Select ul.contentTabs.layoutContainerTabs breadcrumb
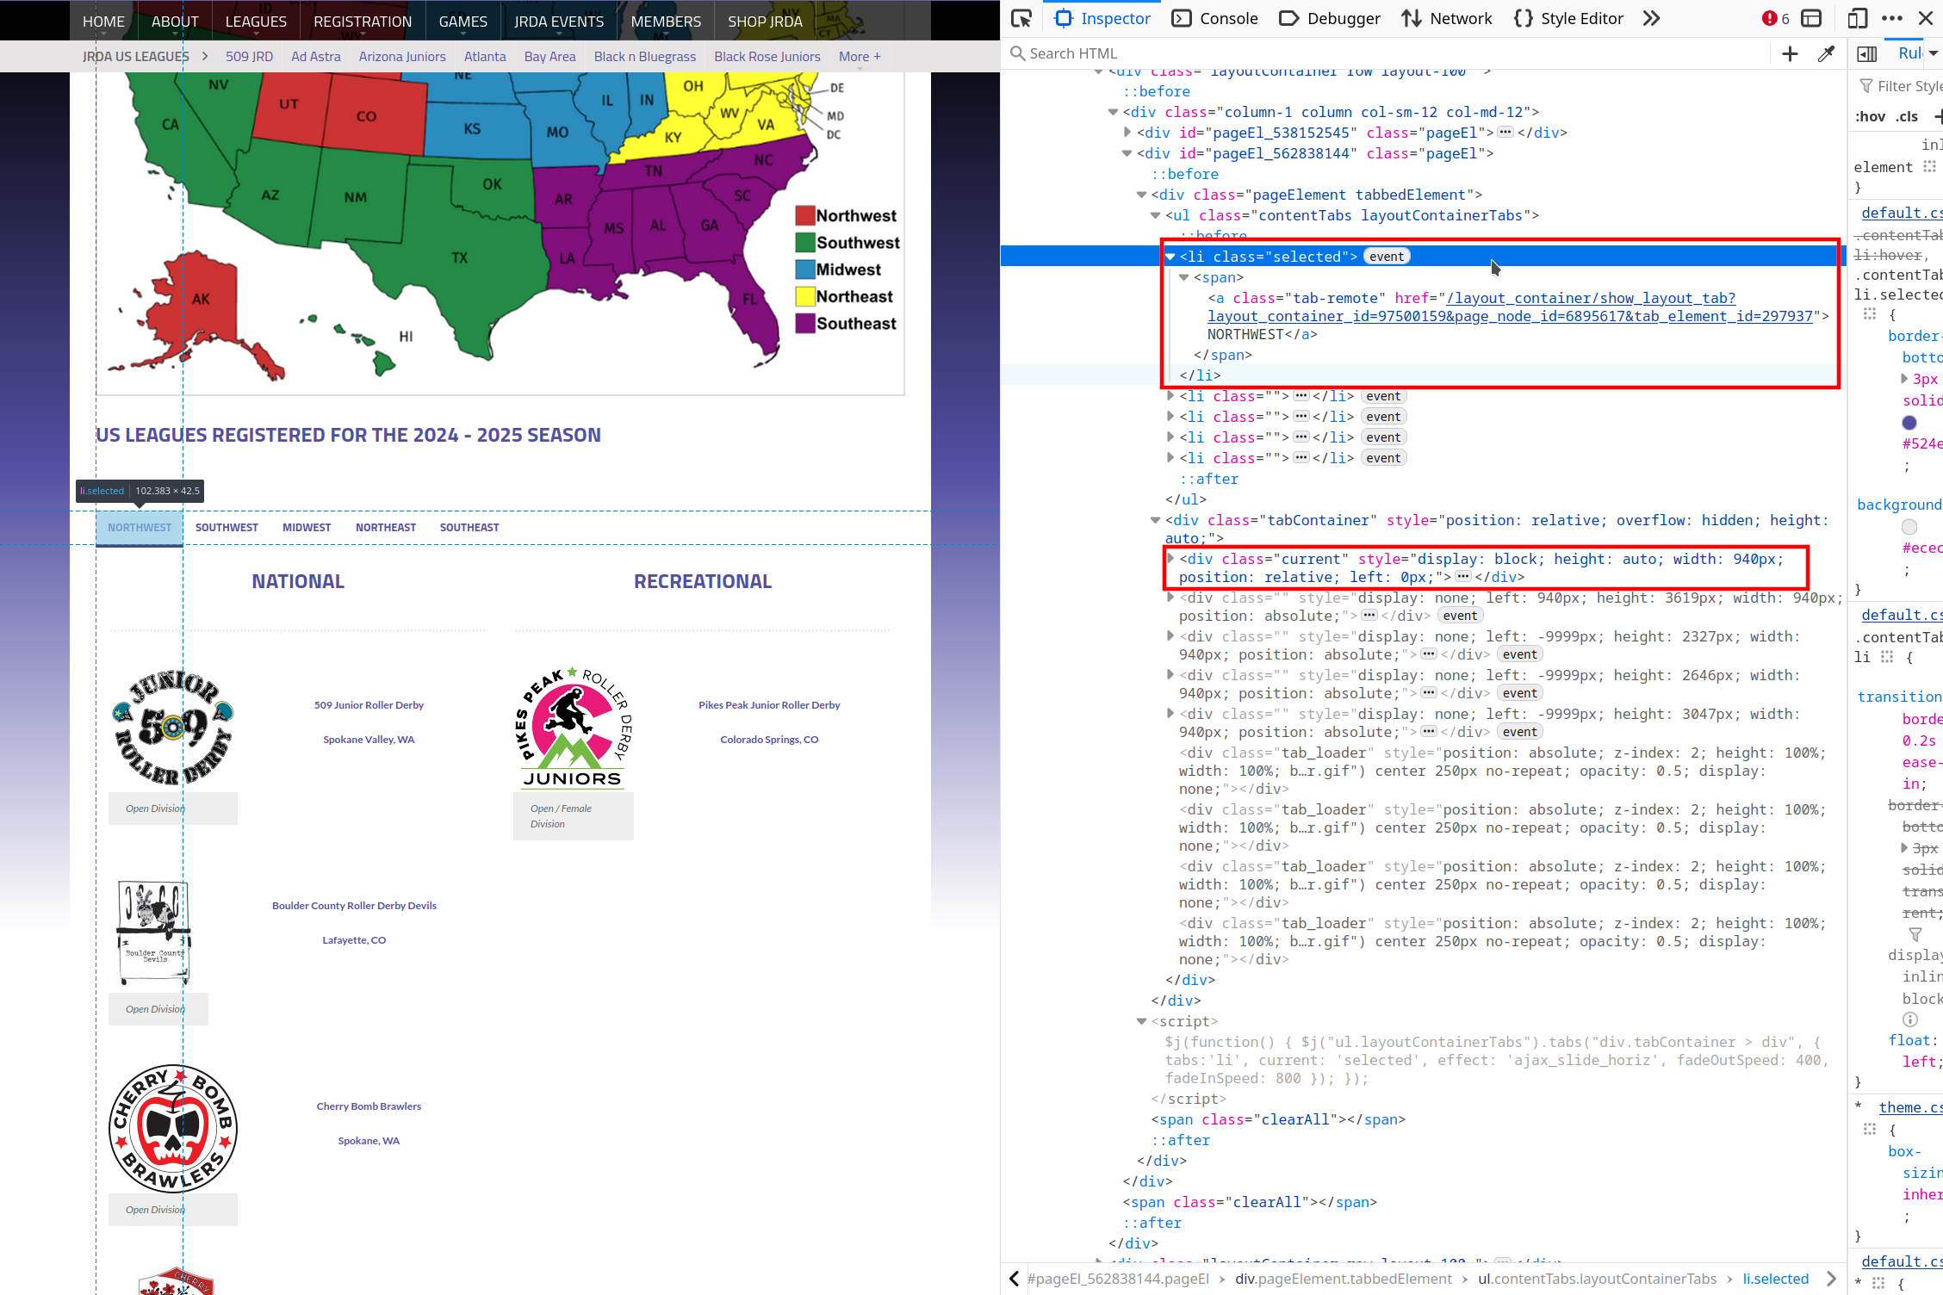This screenshot has height=1295, width=1943. pos(1597,1280)
